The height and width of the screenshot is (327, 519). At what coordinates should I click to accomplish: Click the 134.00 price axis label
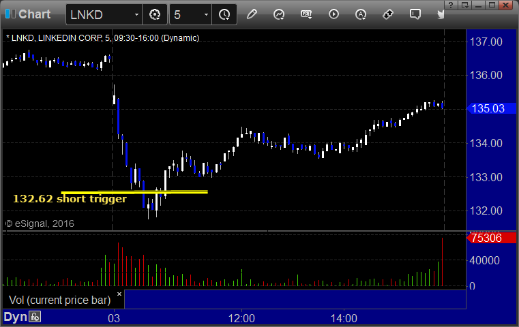pyautogui.click(x=486, y=143)
